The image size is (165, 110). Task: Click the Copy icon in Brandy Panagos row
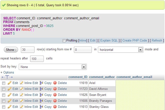41,101
